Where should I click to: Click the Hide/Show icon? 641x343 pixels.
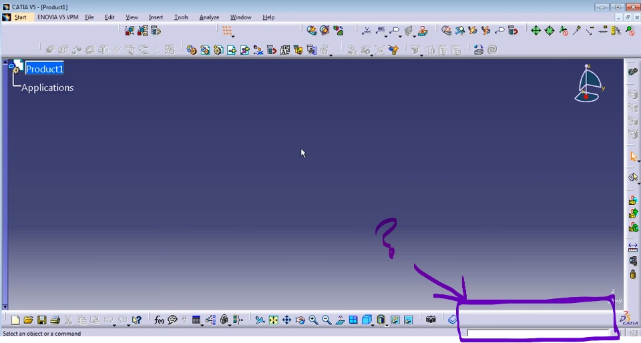[395, 320]
